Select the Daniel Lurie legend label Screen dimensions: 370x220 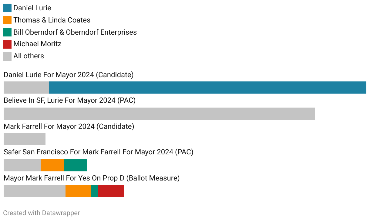click(x=32, y=8)
